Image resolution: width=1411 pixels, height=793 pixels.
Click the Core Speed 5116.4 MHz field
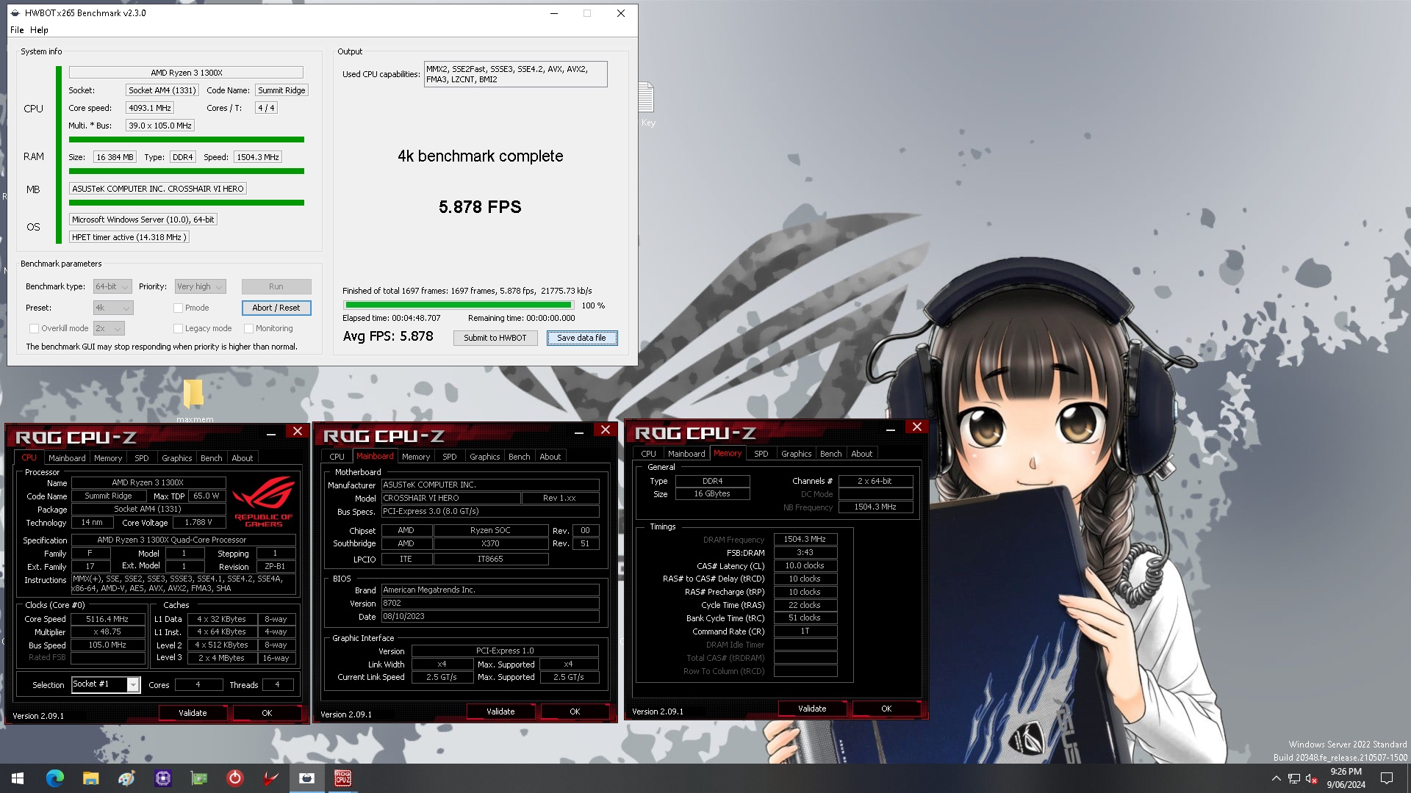pyautogui.click(x=107, y=619)
